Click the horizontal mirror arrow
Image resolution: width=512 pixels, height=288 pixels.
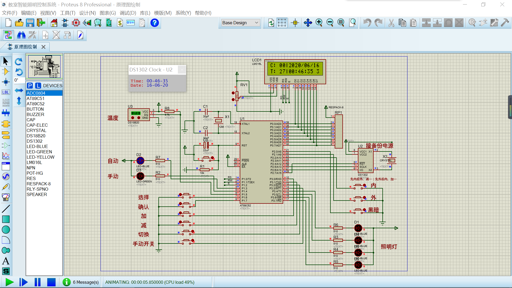click(x=19, y=90)
